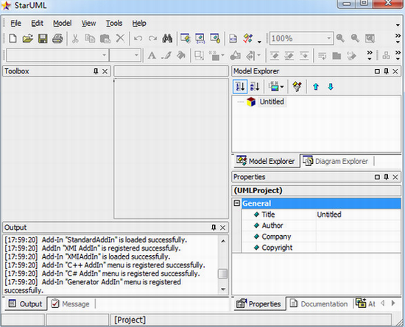The height and width of the screenshot is (327, 405).
Task: Open the Model menu
Action: 63,24
